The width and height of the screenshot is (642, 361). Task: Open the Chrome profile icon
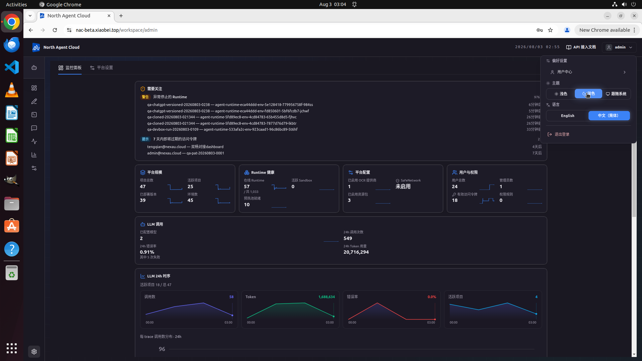click(567, 30)
